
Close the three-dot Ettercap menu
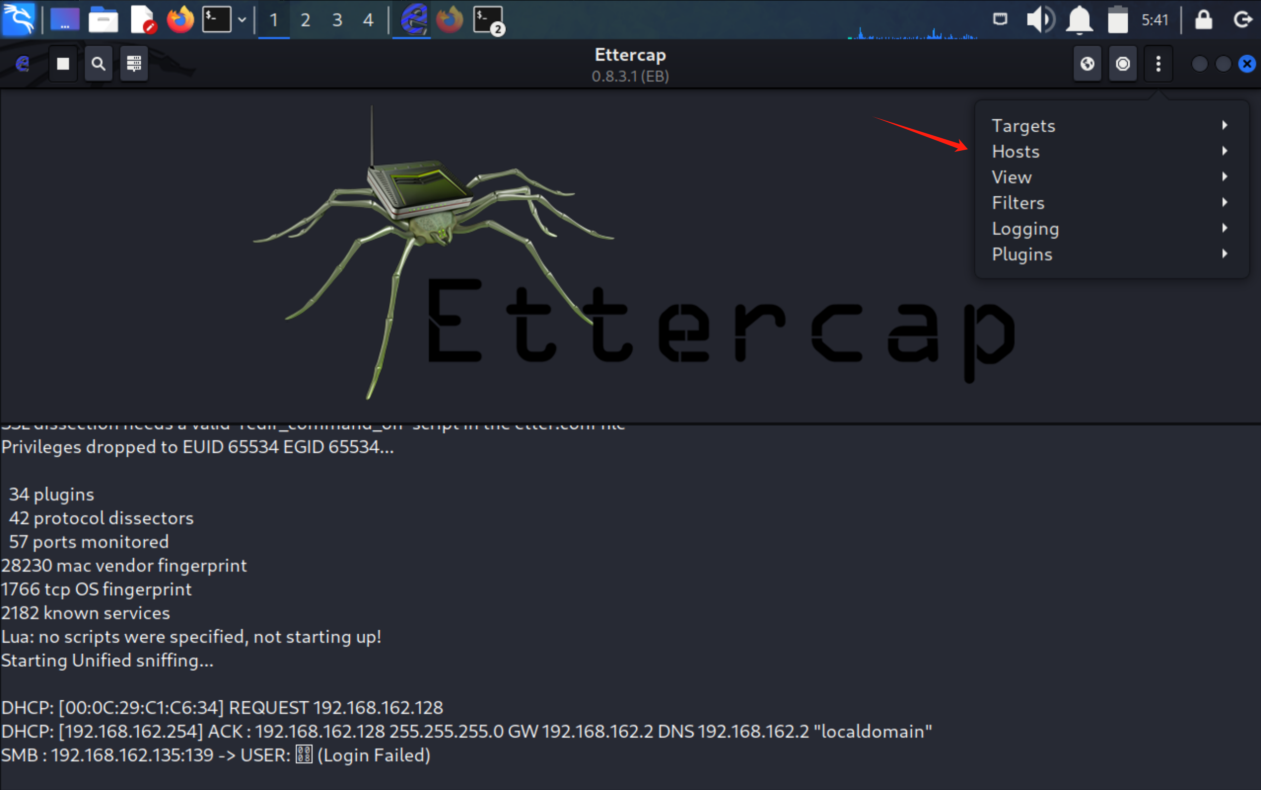(1158, 64)
